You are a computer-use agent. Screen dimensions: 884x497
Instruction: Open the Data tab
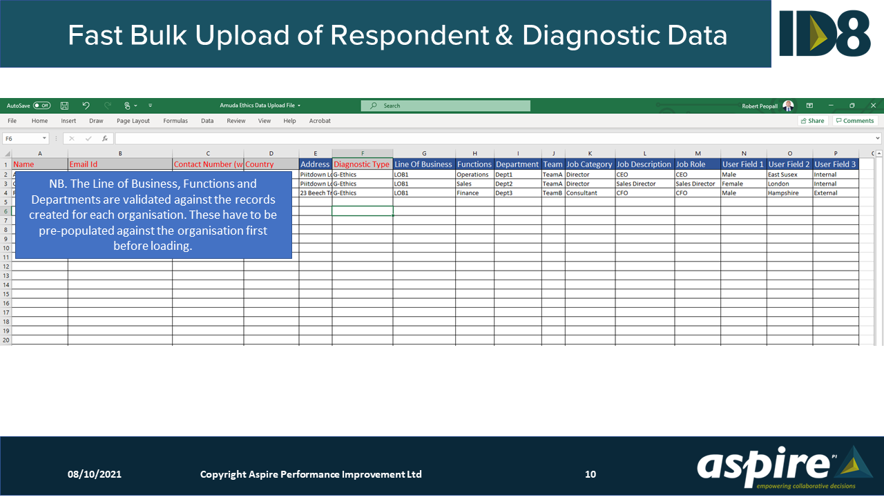point(207,121)
